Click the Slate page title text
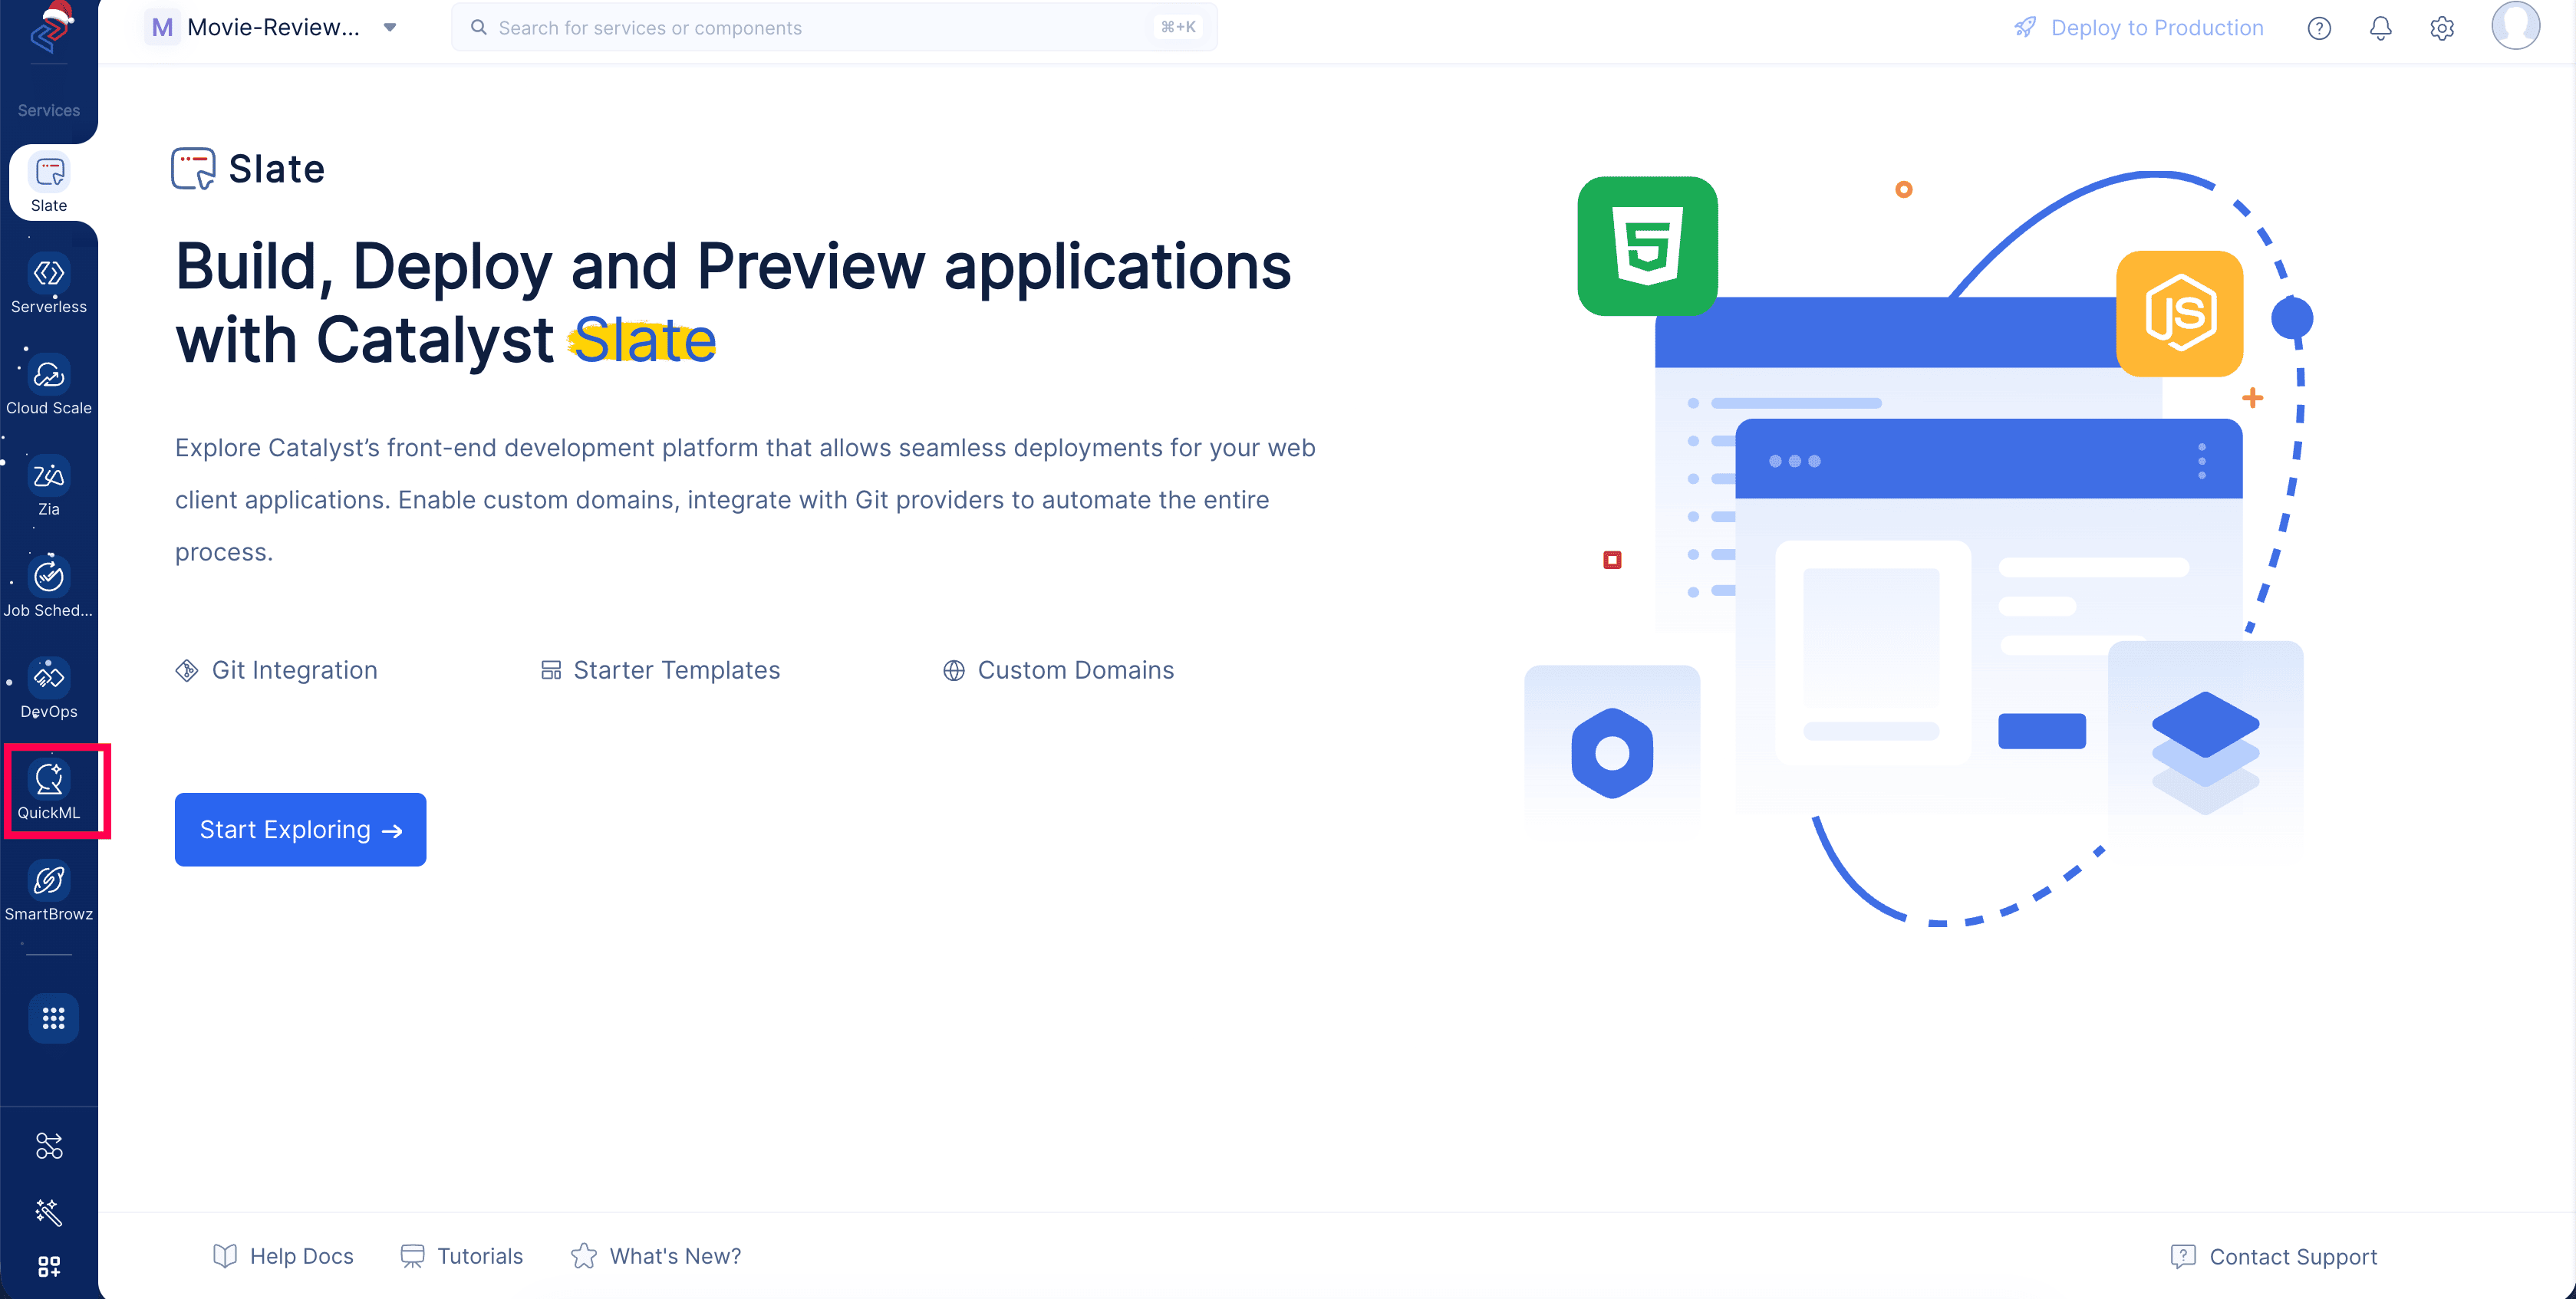Viewport: 2576px width, 1299px height. [277, 169]
